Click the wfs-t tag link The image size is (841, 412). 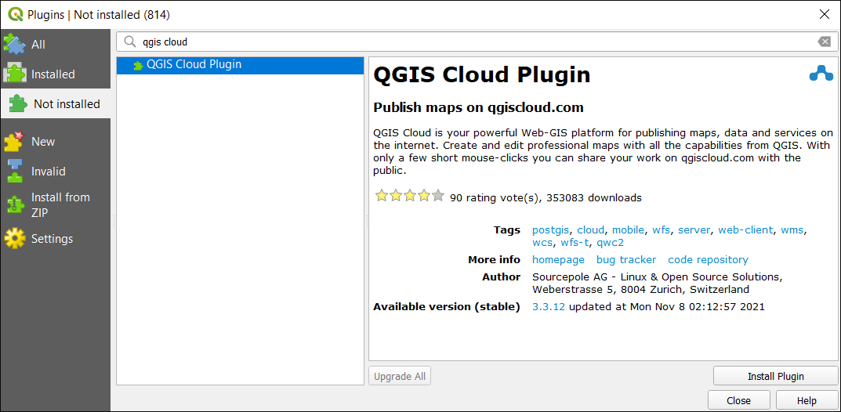tap(575, 242)
